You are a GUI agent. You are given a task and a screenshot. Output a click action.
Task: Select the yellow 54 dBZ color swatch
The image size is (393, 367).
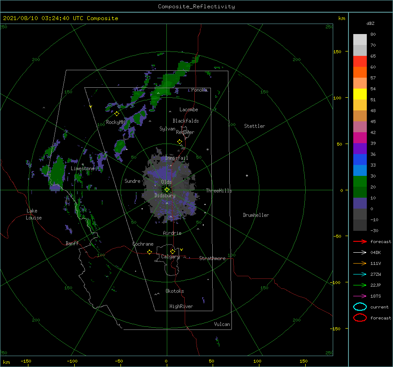360,94
